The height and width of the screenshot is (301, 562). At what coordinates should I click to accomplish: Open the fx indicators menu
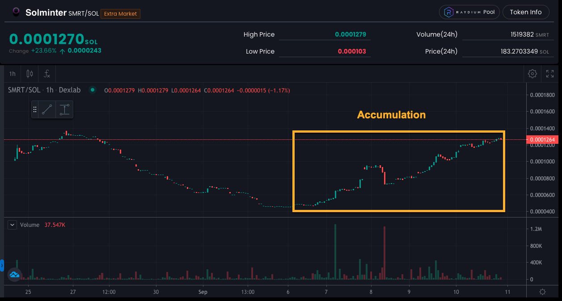pos(47,74)
